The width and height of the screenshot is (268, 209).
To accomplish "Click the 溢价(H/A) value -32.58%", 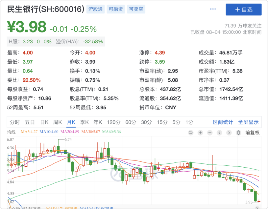I will 93,42.
